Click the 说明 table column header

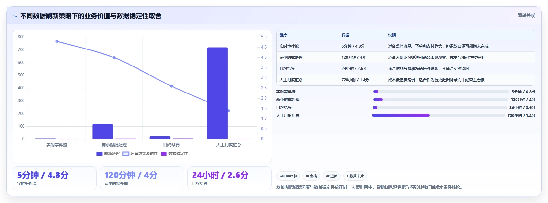click(x=392, y=35)
